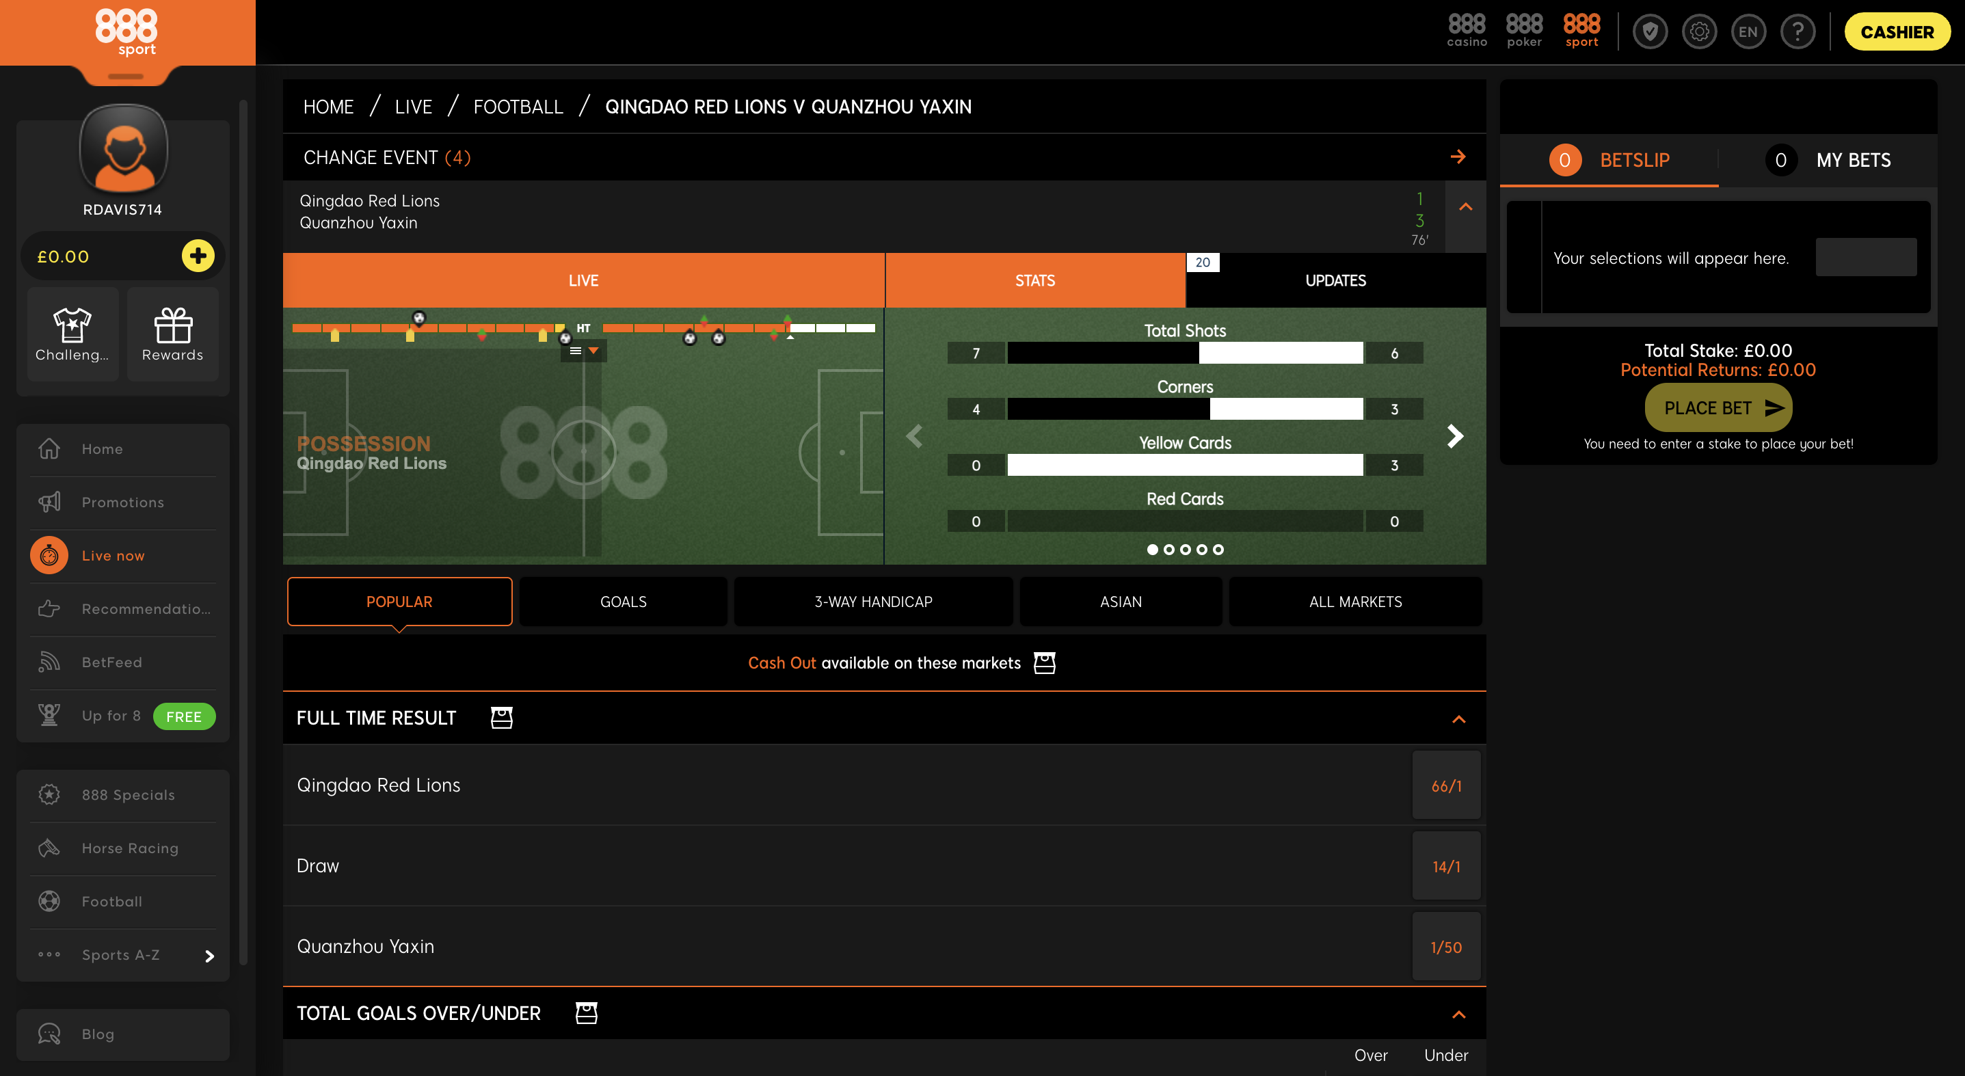Screen dimensions: 1965x1076
Task: Go to the next stats slide arrow
Action: click(1456, 436)
